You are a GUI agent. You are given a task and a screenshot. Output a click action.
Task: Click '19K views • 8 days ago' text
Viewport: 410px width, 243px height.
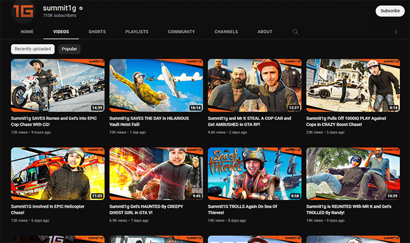point(227,220)
